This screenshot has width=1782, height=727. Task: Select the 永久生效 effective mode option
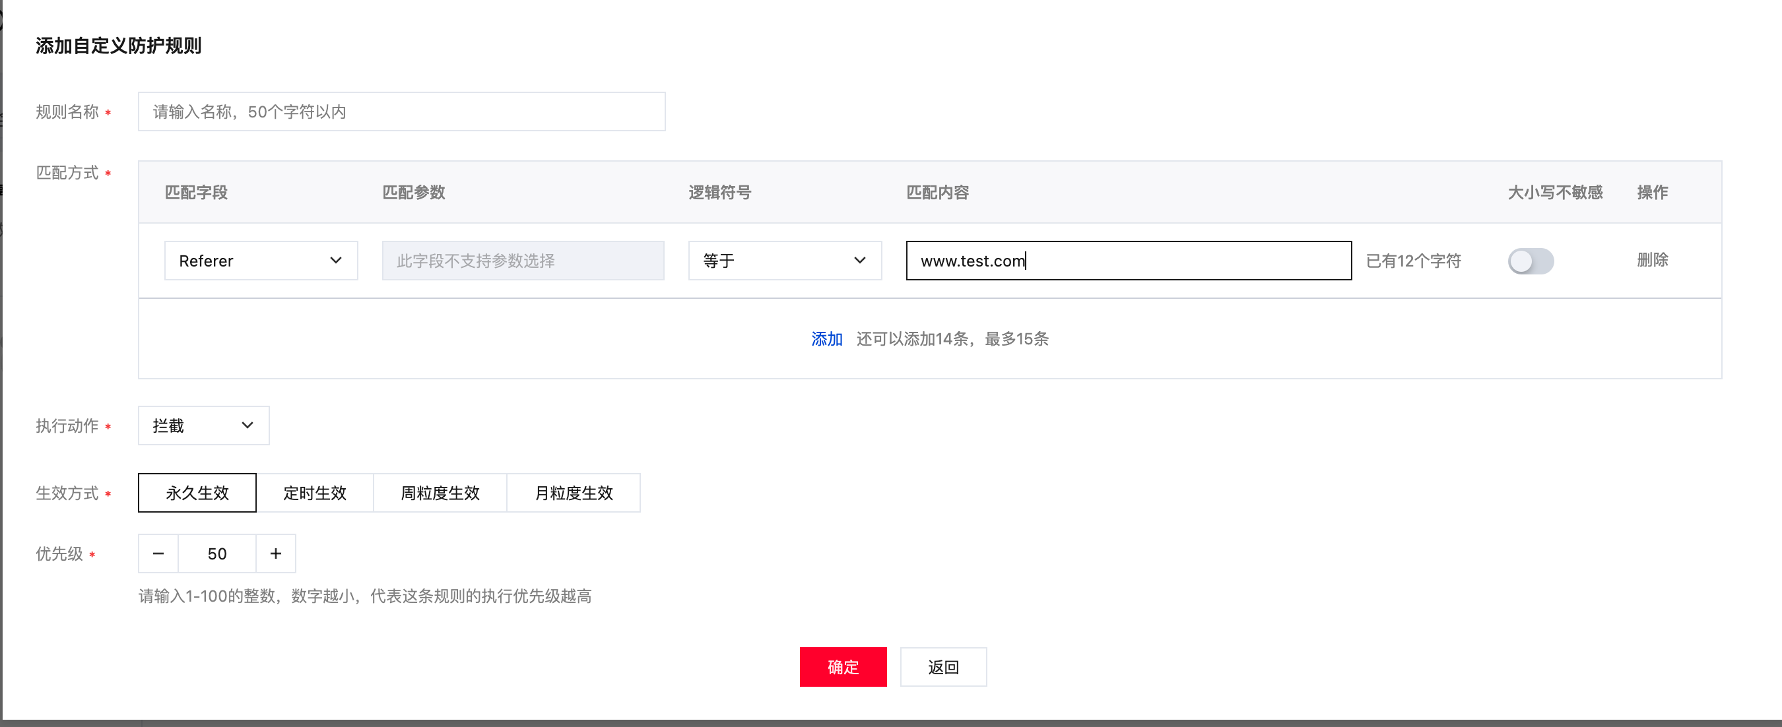[197, 493]
